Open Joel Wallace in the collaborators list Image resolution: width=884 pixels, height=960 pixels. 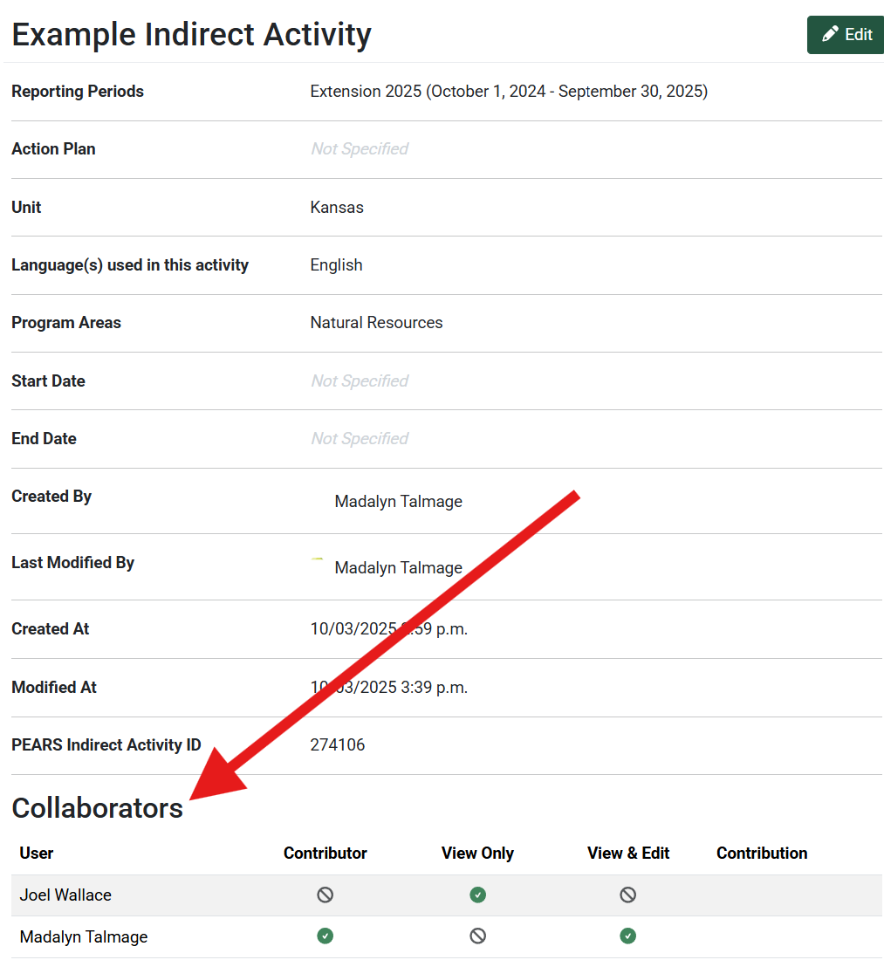65,895
